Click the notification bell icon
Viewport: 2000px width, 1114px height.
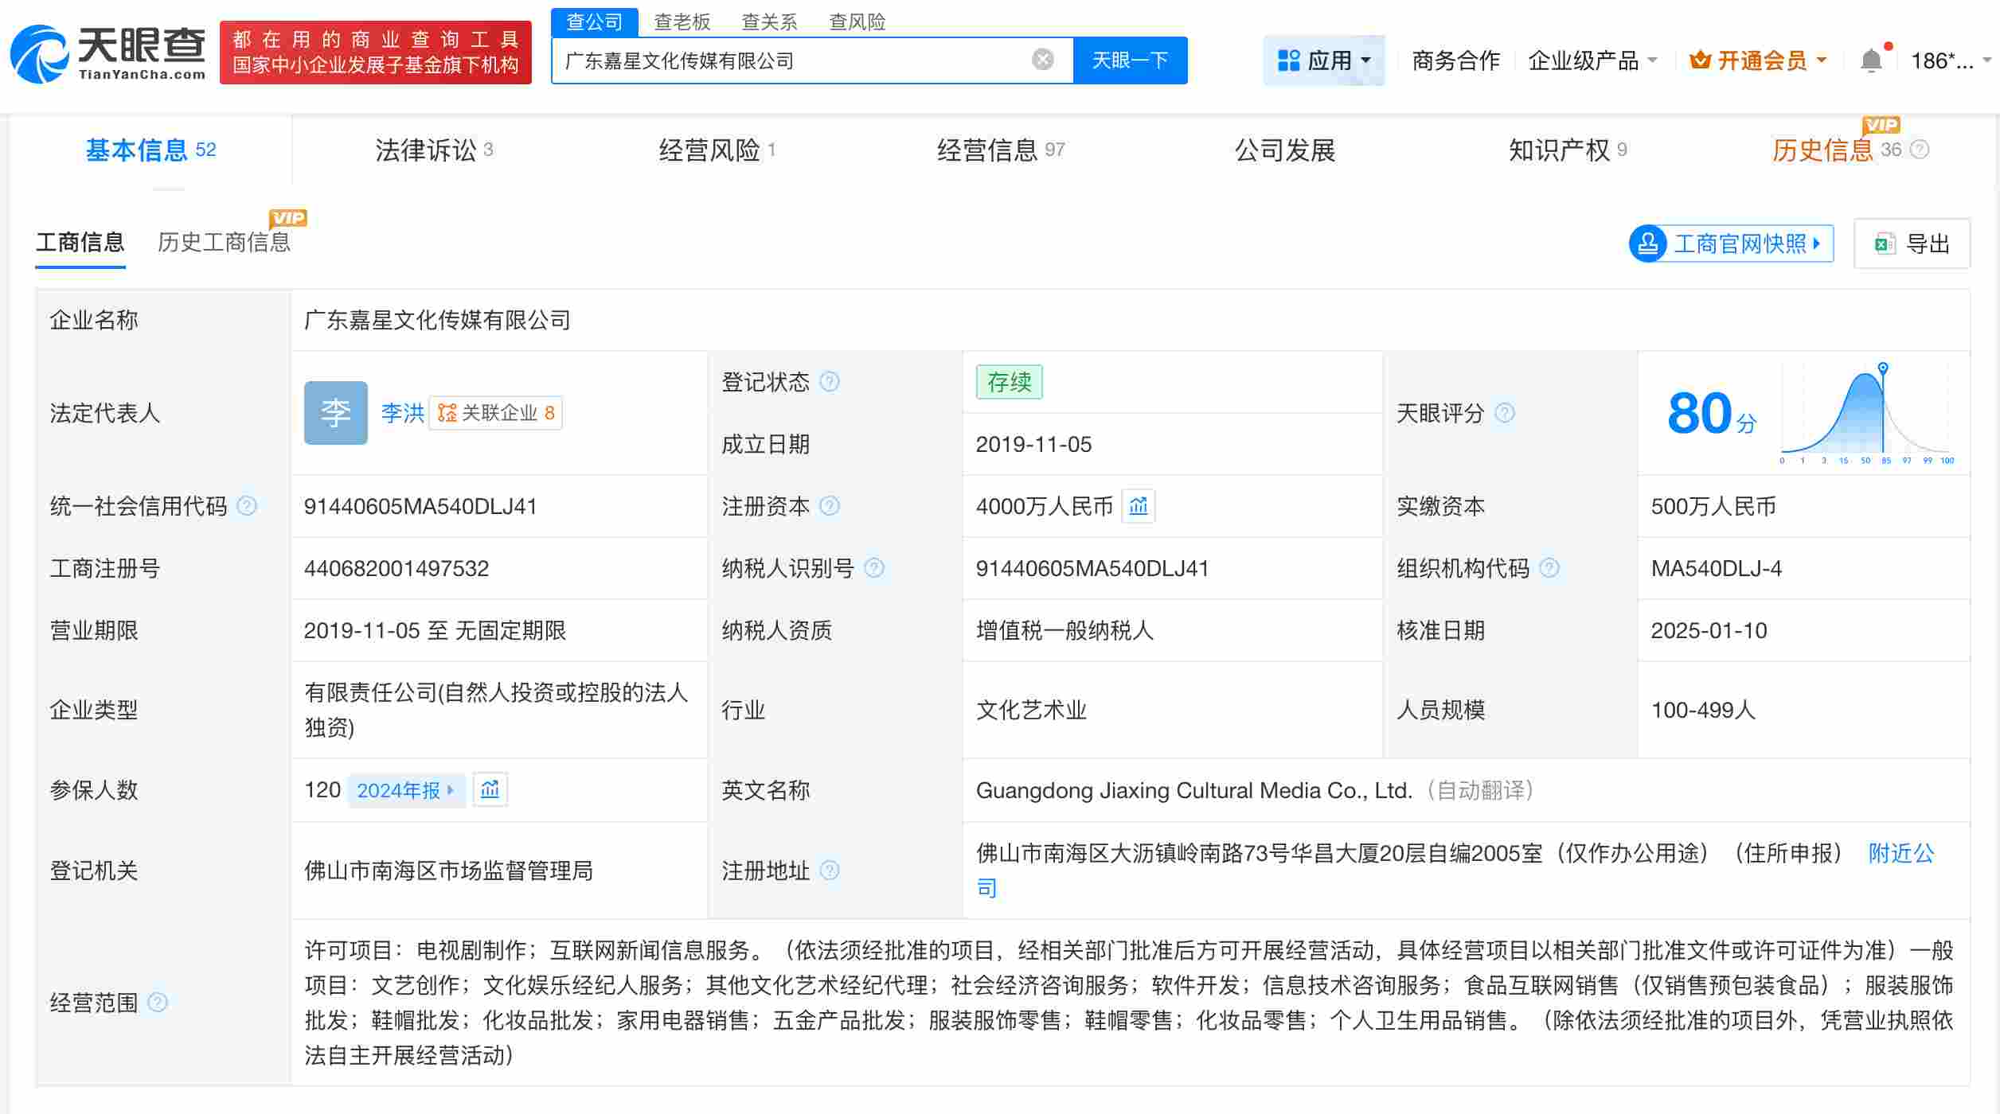click(x=1872, y=60)
